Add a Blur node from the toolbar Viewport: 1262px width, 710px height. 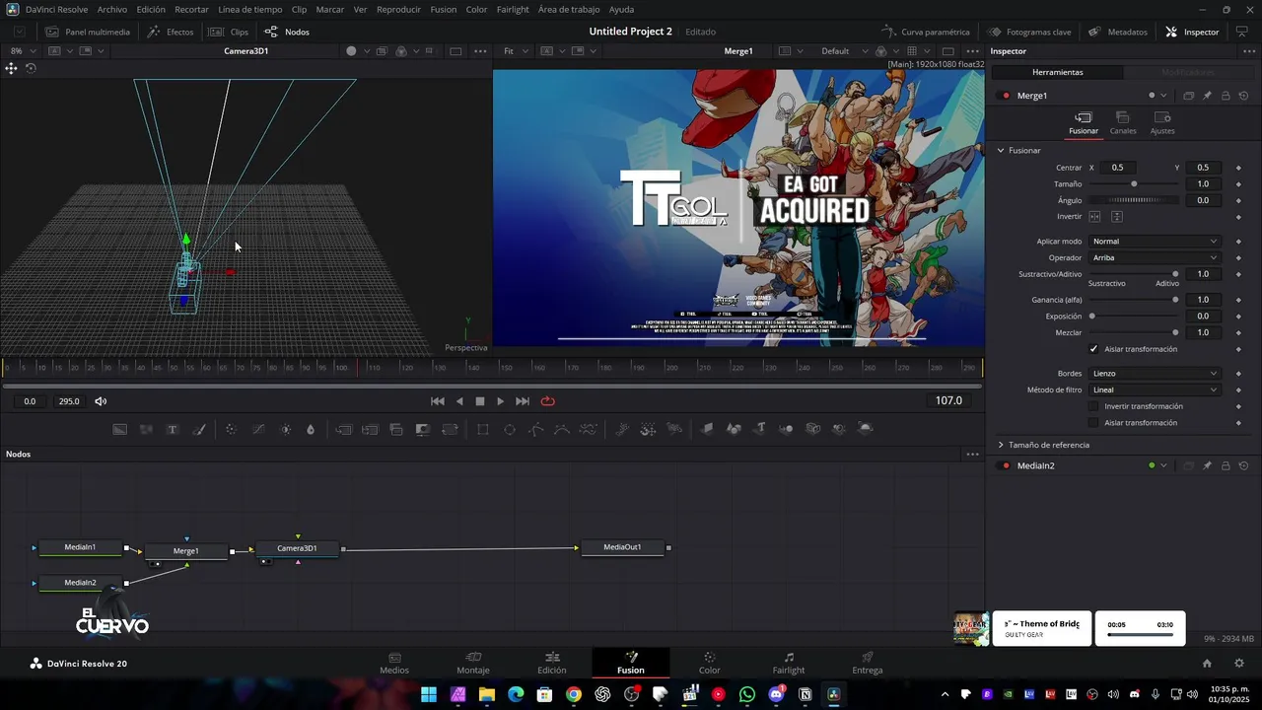coord(311,429)
